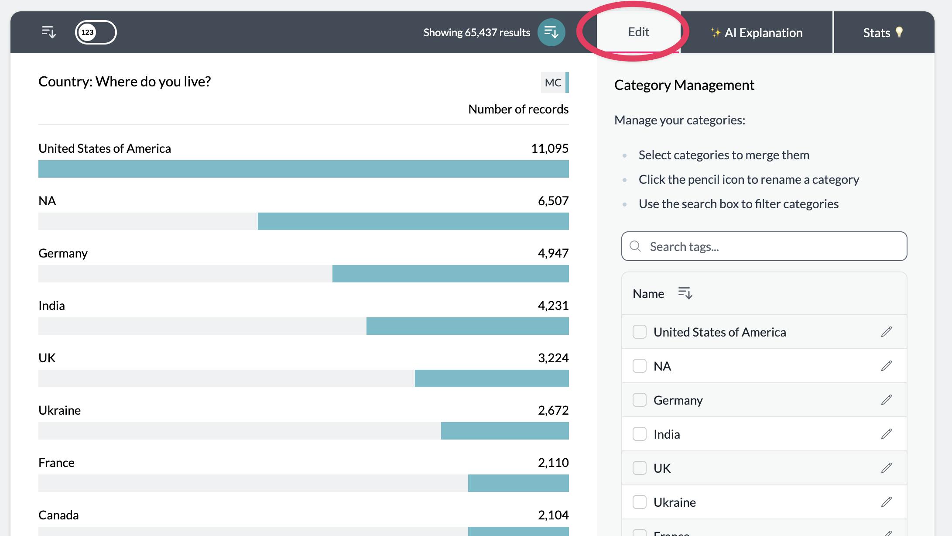Toggle the 123 numeric display switch
Screen dimensions: 952x536
coord(96,32)
